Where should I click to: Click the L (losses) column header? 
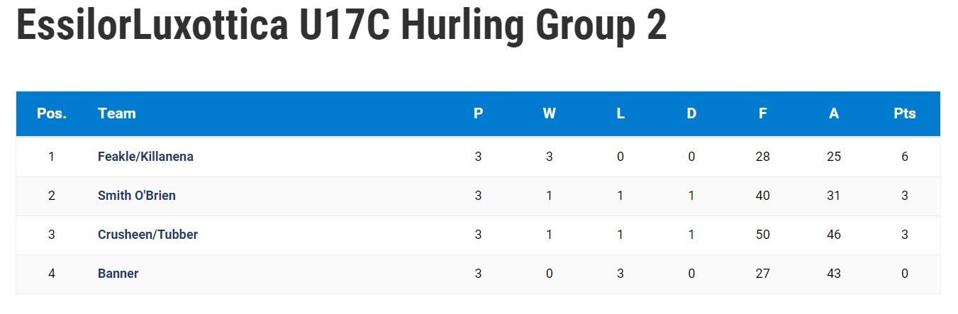click(x=620, y=113)
